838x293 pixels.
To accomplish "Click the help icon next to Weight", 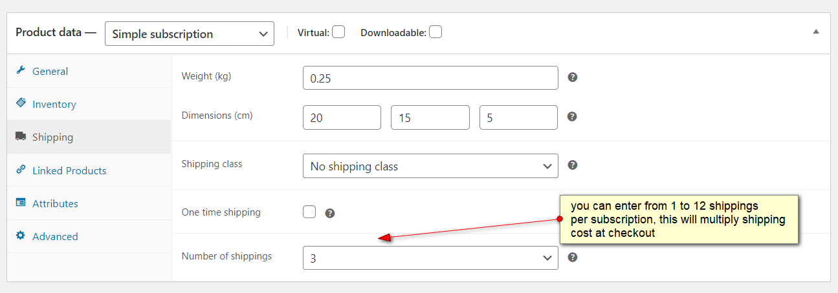I will tap(572, 77).
